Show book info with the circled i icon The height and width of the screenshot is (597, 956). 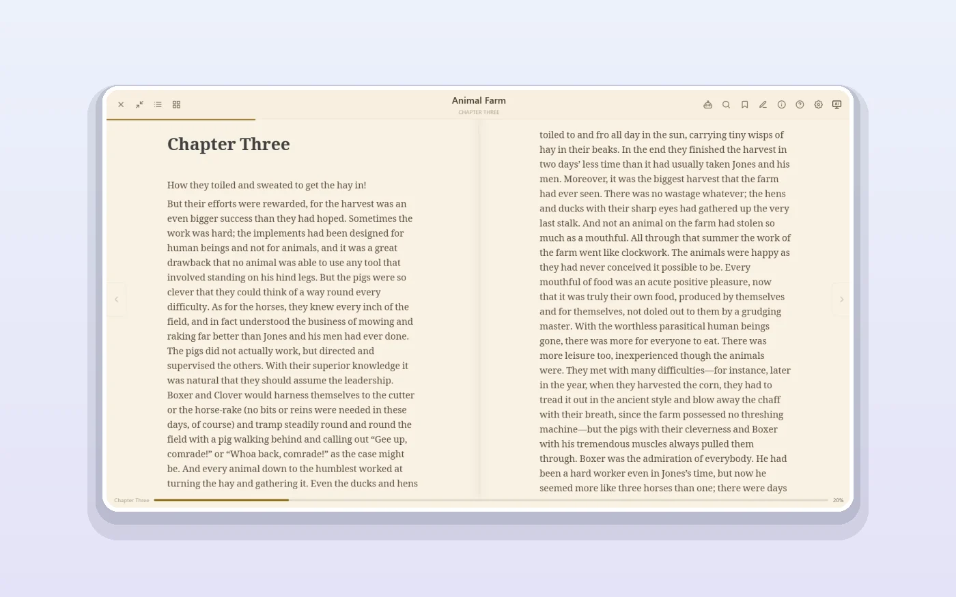(781, 104)
